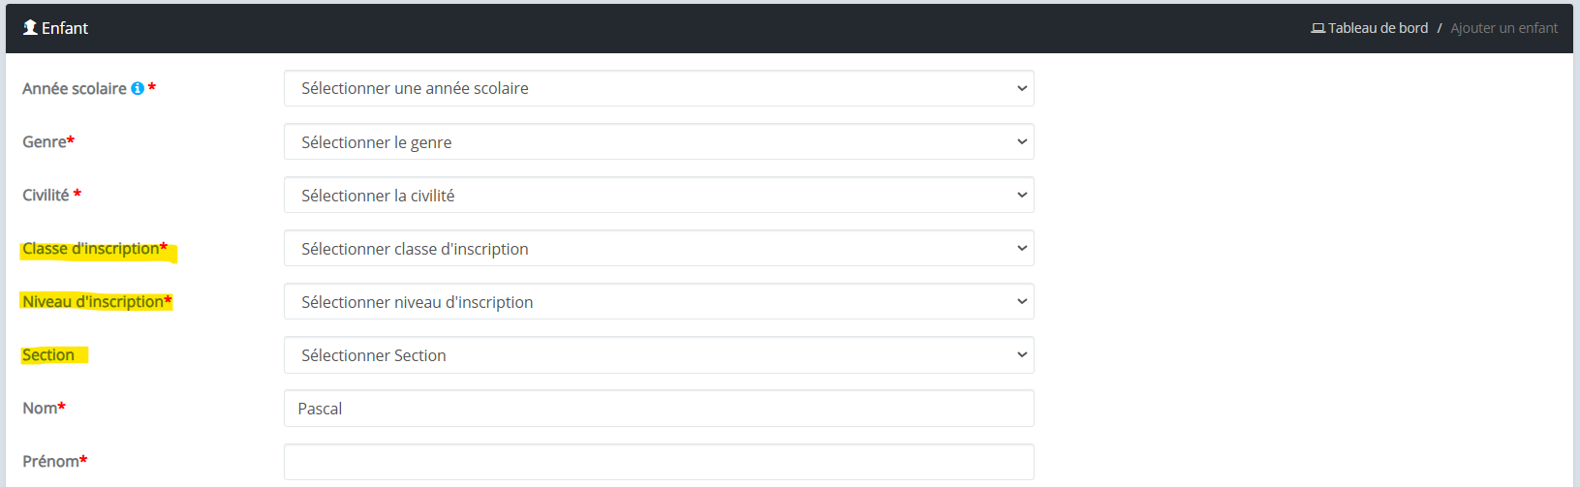The width and height of the screenshot is (1580, 487).
Task: Open the Année scolaire dropdown
Action: pyautogui.click(x=659, y=88)
